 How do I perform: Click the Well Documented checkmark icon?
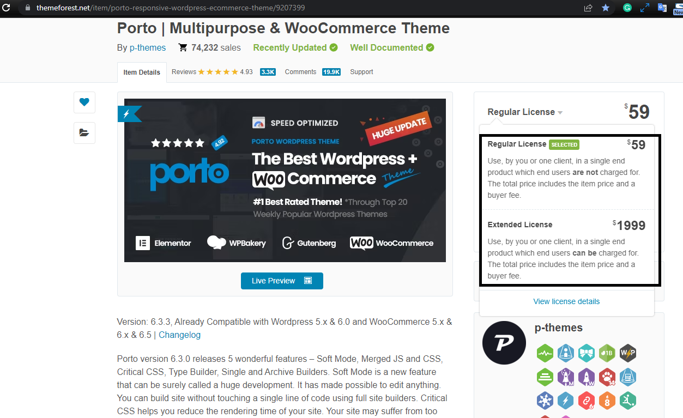[x=430, y=47]
